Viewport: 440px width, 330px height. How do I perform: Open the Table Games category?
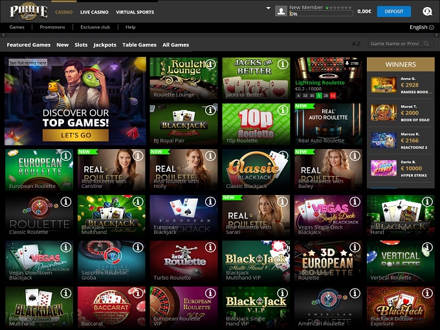click(x=140, y=45)
